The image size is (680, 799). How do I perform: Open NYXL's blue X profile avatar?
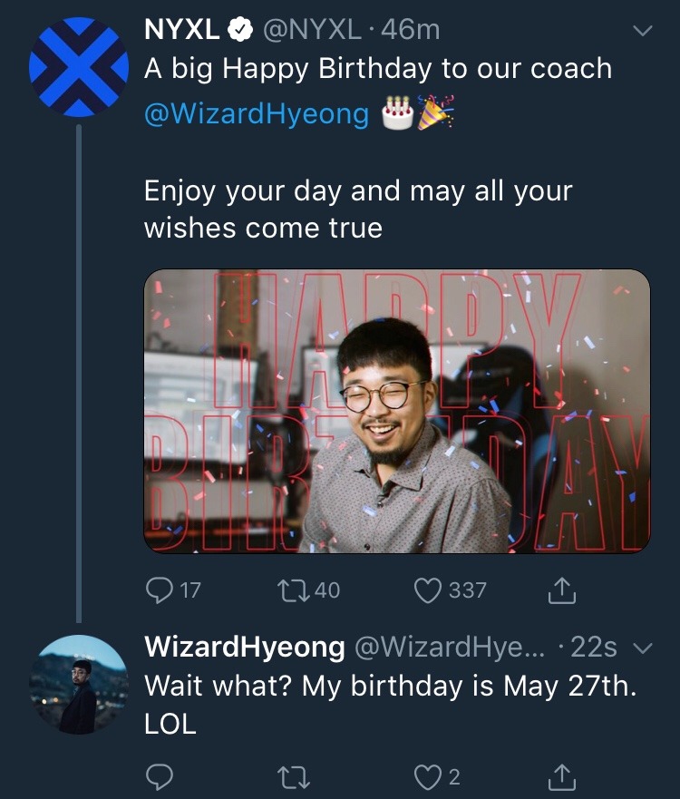pyautogui.click(x=79, y=66)
